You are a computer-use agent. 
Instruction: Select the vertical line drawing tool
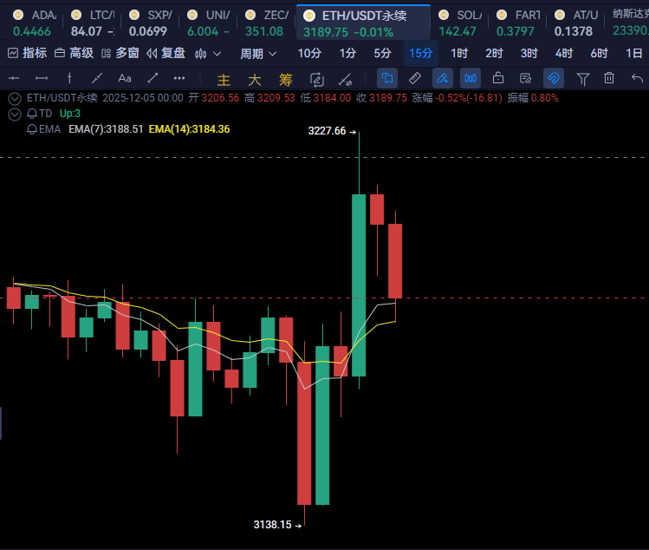69,78
